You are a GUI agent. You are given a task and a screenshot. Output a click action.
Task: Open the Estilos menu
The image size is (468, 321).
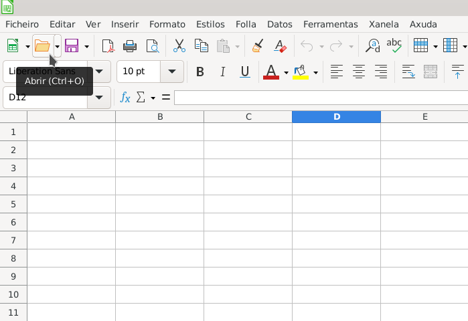pos(210,24)
